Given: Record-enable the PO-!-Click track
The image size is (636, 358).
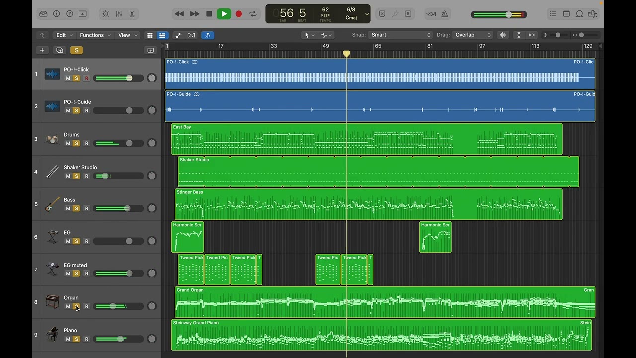Looking at the screenshot, I should click(86, 78).
